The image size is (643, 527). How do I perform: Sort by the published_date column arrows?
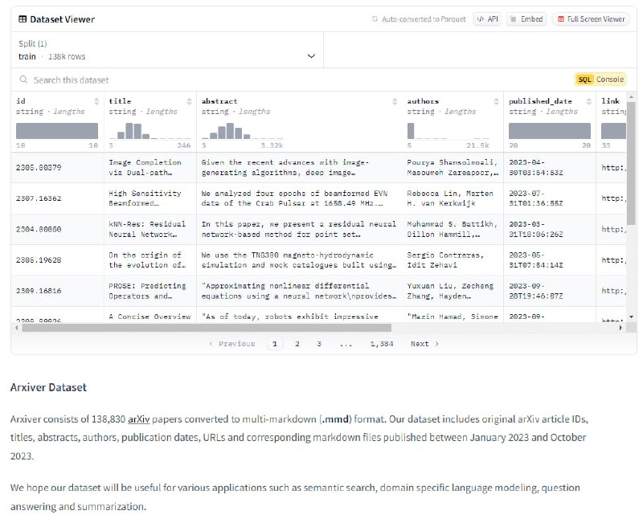click(592, 101)
